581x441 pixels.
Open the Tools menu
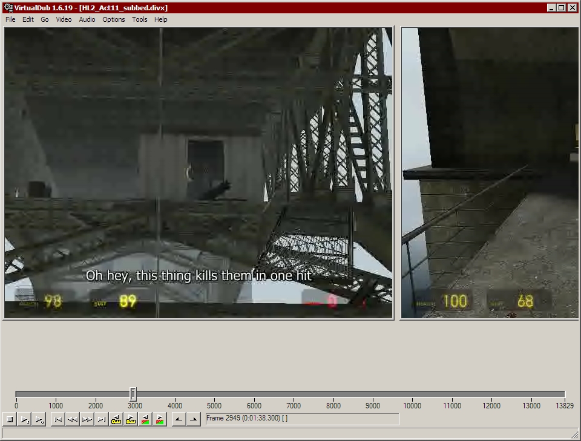click(140, 19)
